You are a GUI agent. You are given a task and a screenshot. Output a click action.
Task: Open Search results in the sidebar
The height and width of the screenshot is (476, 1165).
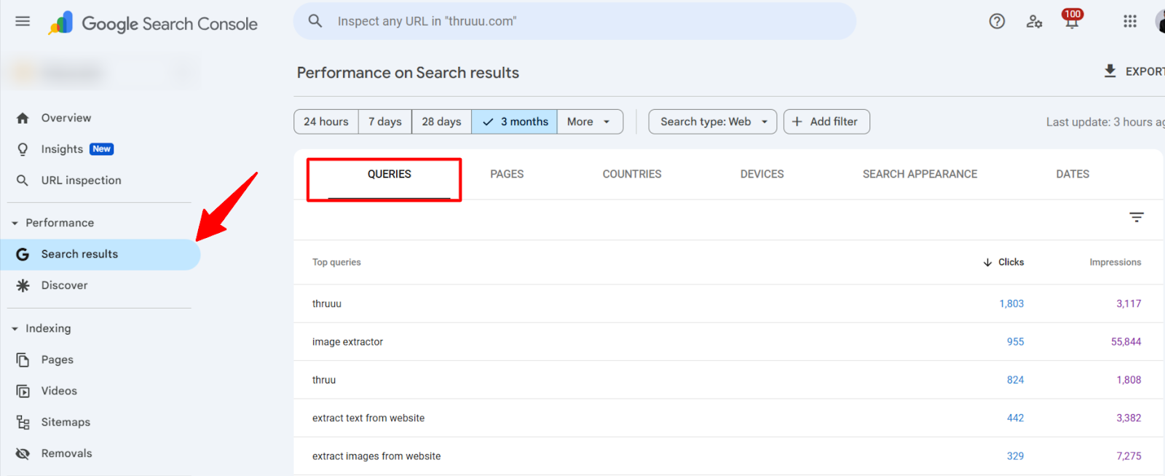[100, 254]
